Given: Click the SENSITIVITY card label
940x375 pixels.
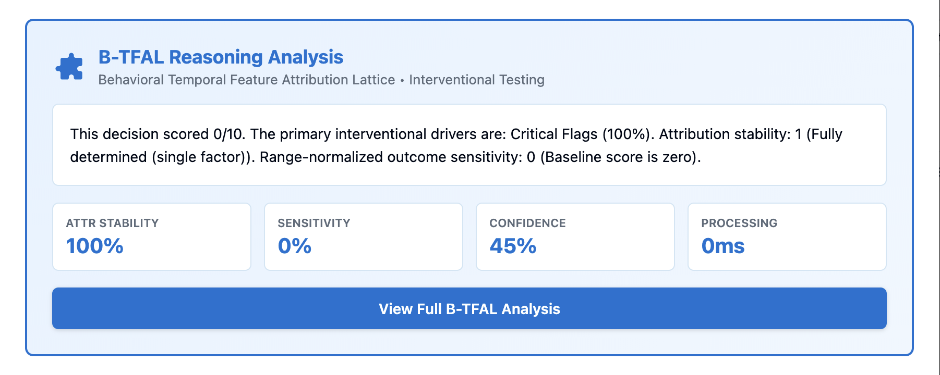Looking at the screenshot, I should coord(314,223).
